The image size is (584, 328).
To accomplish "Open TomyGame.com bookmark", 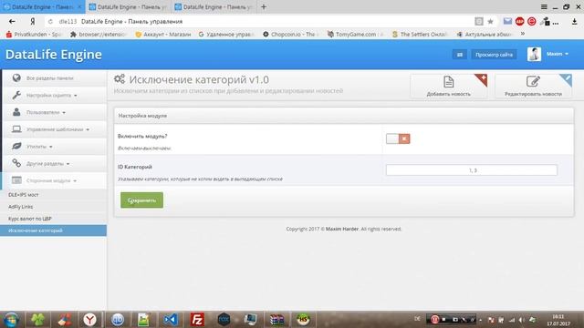I will [355, 35].
